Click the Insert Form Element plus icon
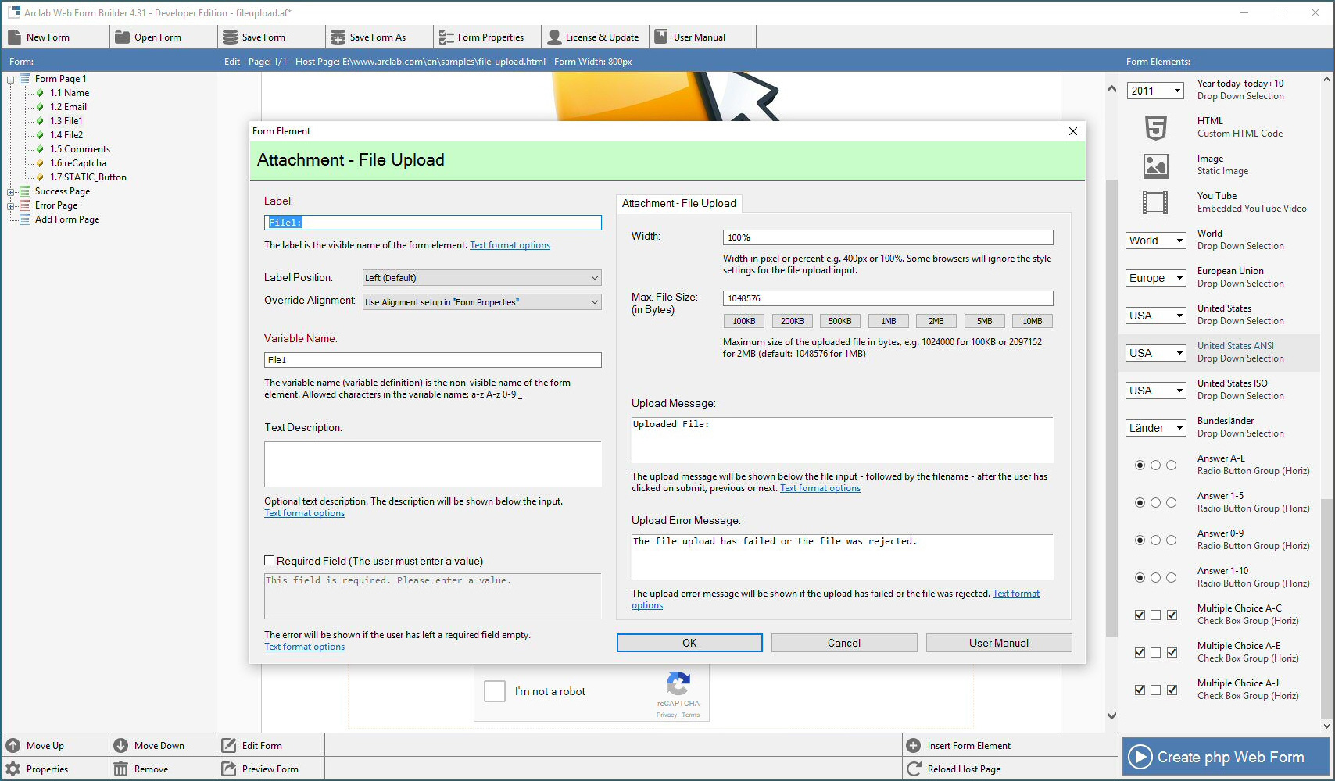The image size is (1335, 781). (914, 746)
